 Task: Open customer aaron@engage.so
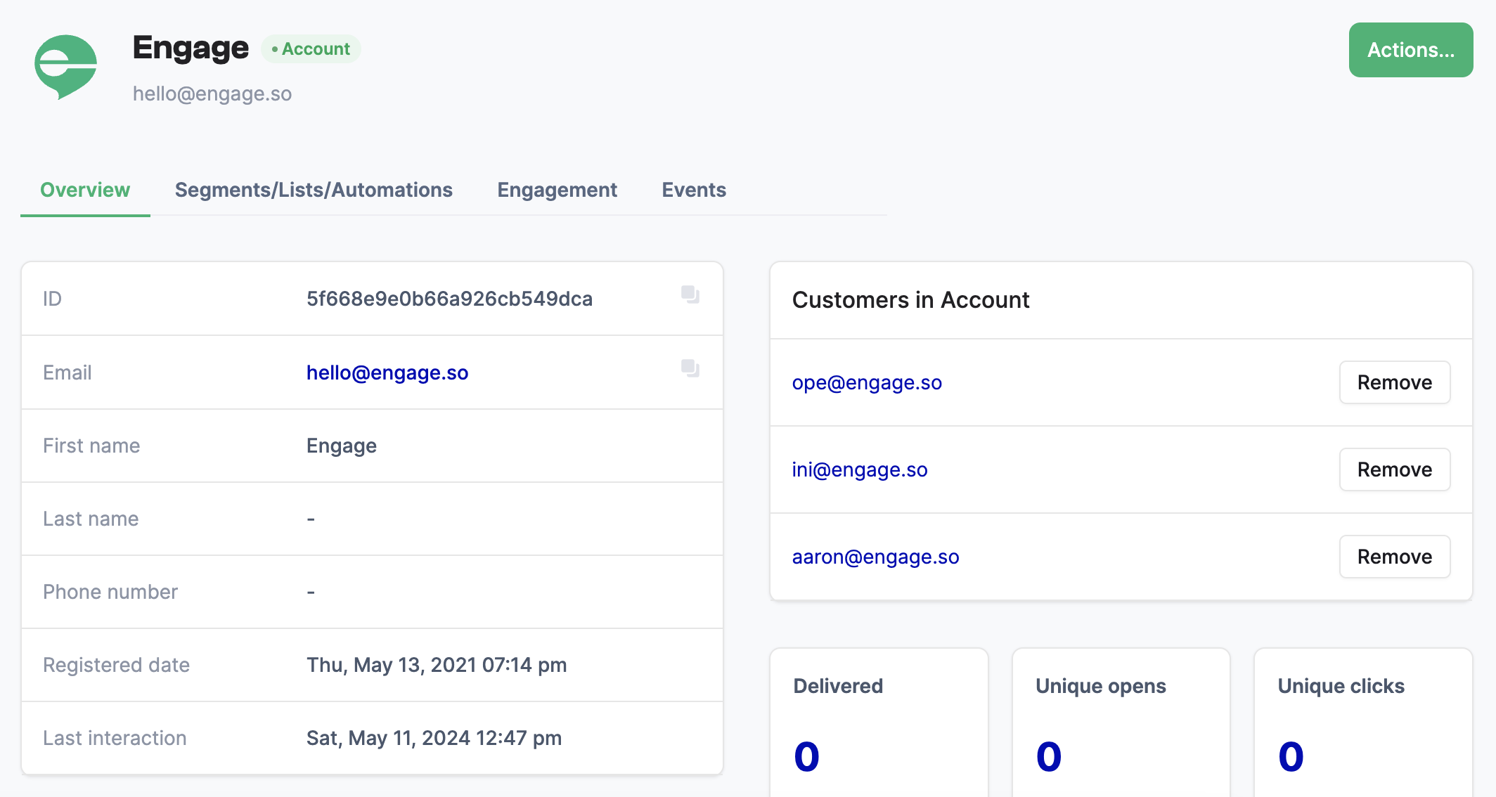click(x=875, y=557)
